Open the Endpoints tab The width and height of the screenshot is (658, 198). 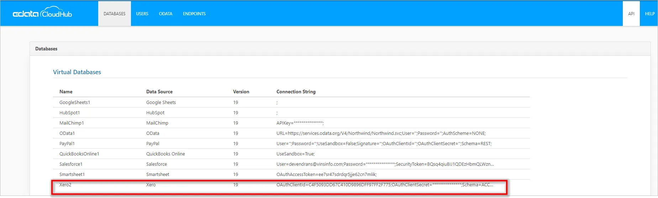194,13
